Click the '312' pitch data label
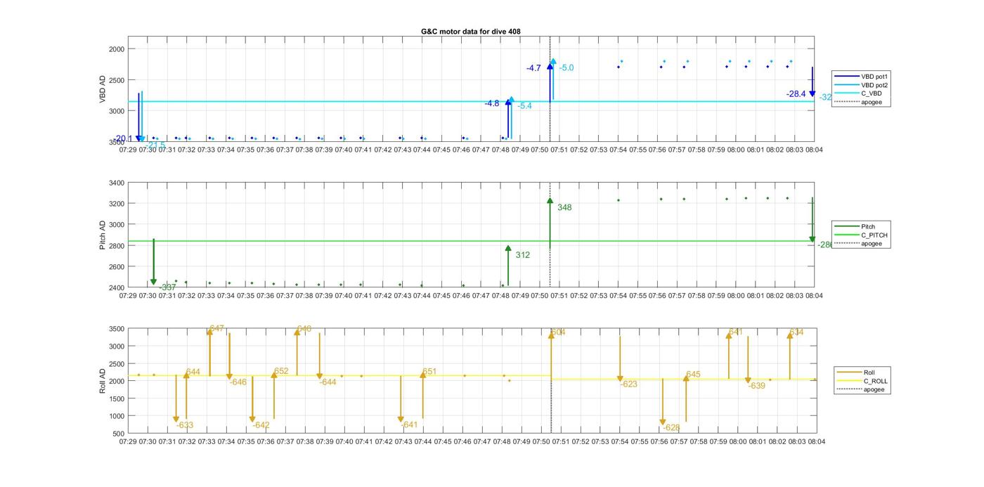The width and height of the screenshot is (984, 487). [523, 255]
